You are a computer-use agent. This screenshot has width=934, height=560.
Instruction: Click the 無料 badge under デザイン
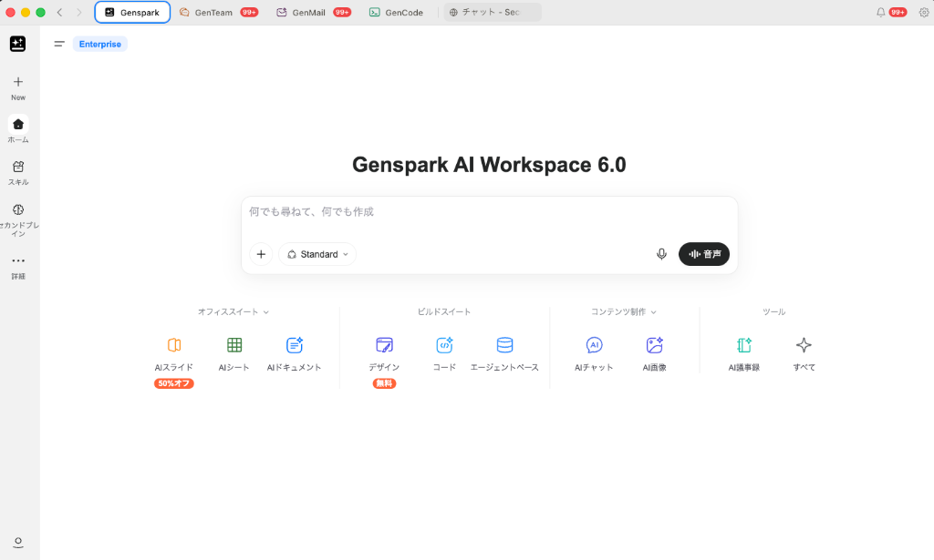pos(384,383)
